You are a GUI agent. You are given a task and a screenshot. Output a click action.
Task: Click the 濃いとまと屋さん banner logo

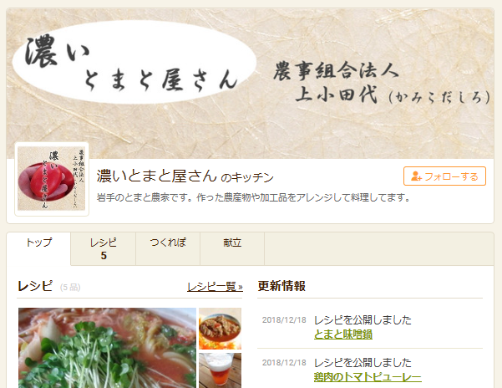pos(134,62)
